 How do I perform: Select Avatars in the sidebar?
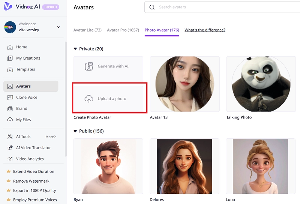coord(31,86)
